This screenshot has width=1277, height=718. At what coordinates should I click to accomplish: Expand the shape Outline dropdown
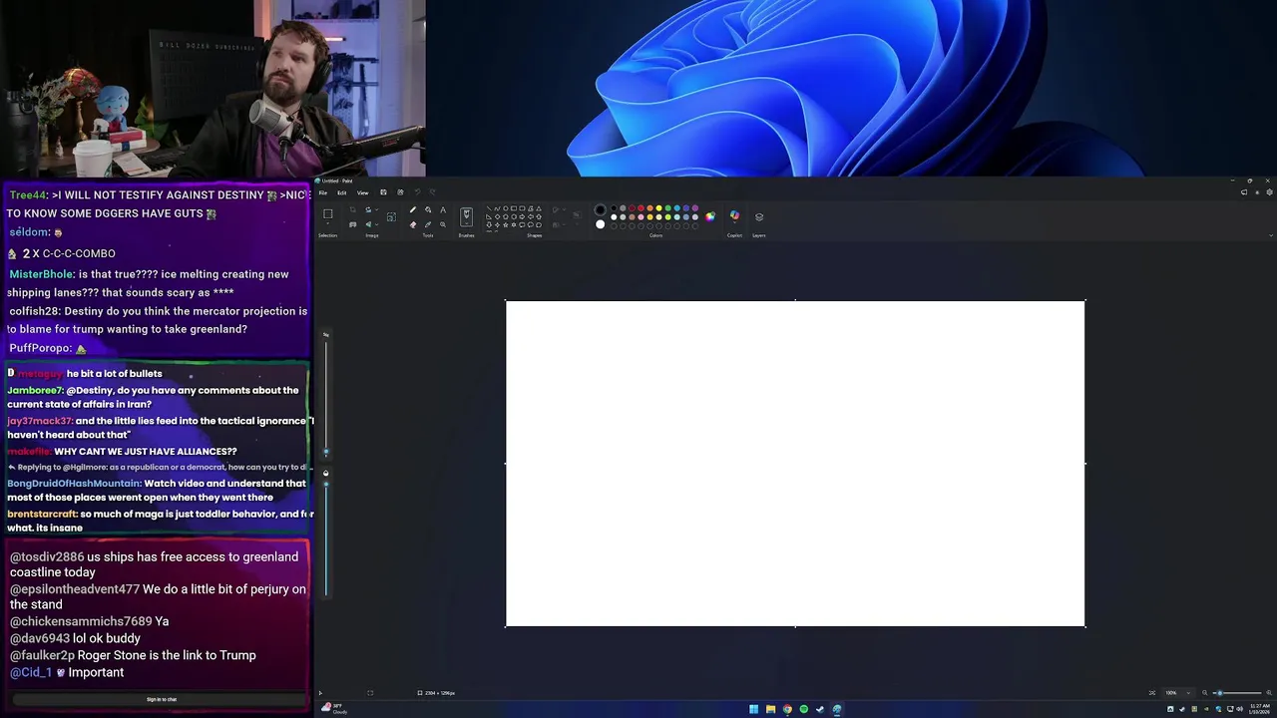point(564,209)
